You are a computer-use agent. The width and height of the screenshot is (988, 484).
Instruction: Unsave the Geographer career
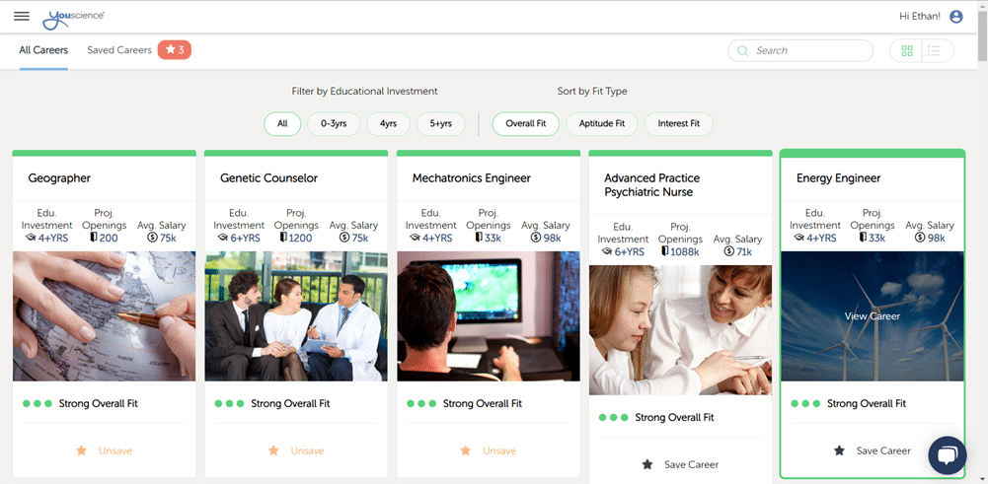tap(105, 450)
